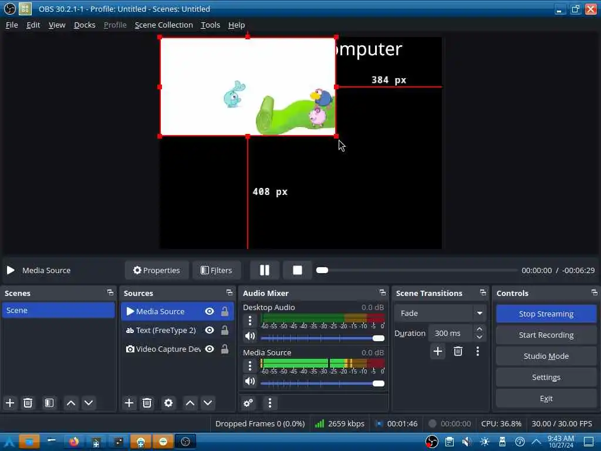Lock the Text (FreeType 2) source
The width and height of the screenshot is (601, 451).
click(x=225, y=330)
